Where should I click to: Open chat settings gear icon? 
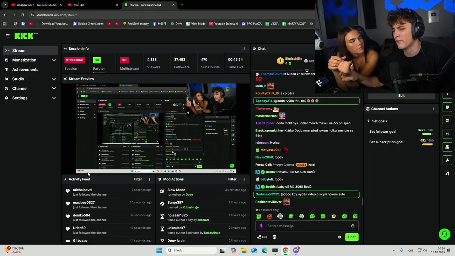pyautogui.click(x=339, y=237)
